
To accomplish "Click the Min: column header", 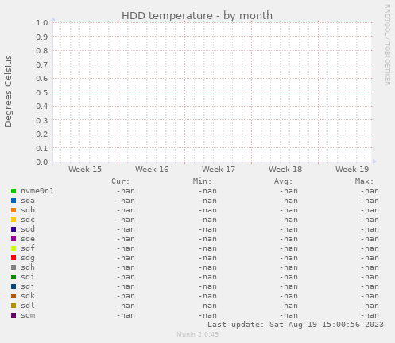I will [202, 181].
